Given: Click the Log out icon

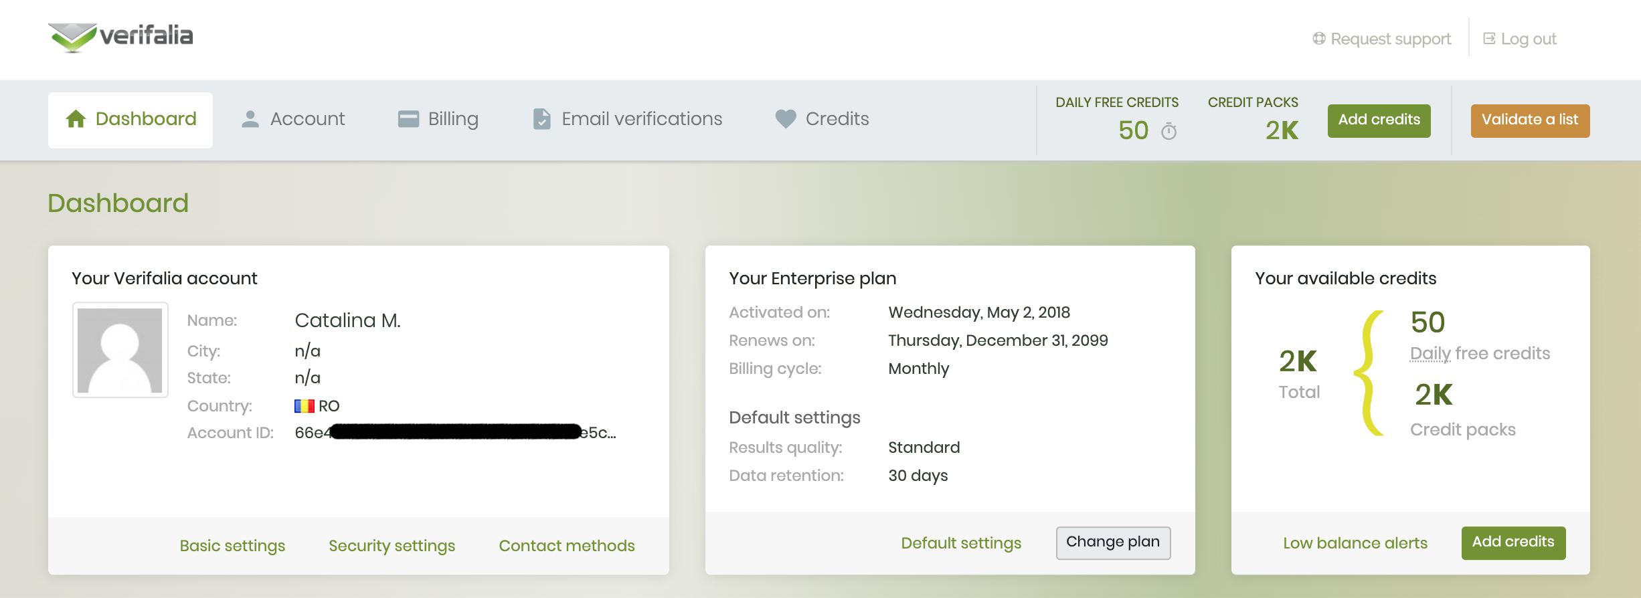Looking at the screenshot, I should (x=1489, y=39).
